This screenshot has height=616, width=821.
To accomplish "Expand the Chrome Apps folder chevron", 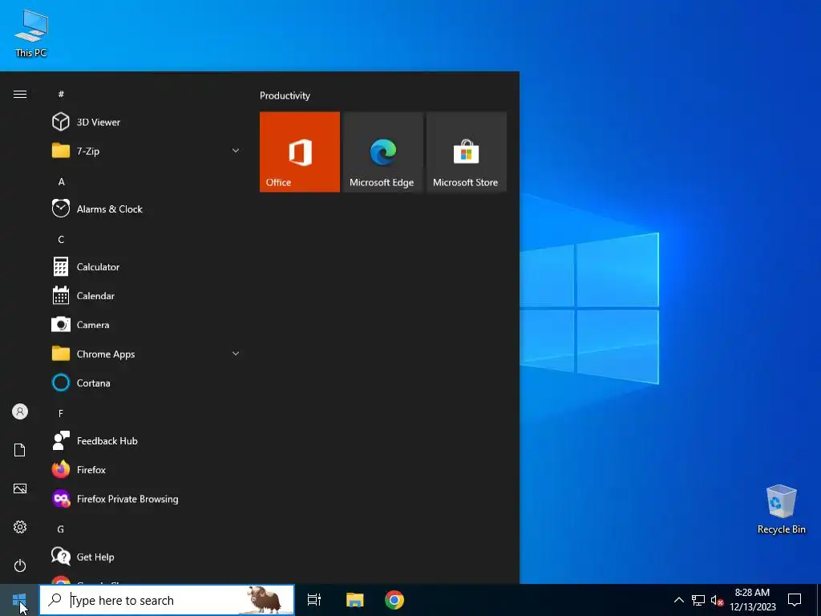I will click(236, 354).
